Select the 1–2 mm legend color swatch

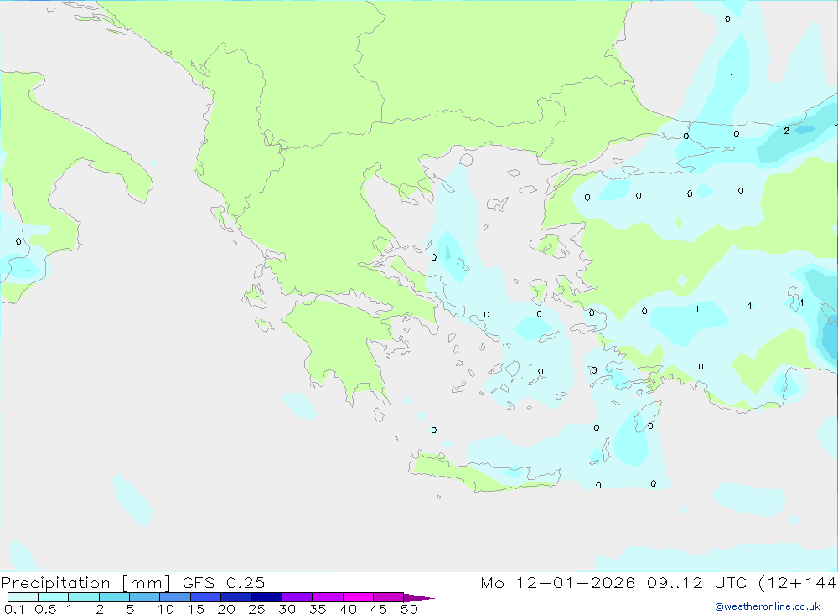coord(84,597)
